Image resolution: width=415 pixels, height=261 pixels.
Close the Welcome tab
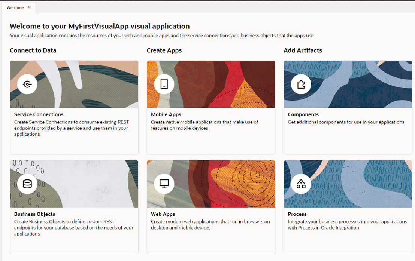(29, 7)
